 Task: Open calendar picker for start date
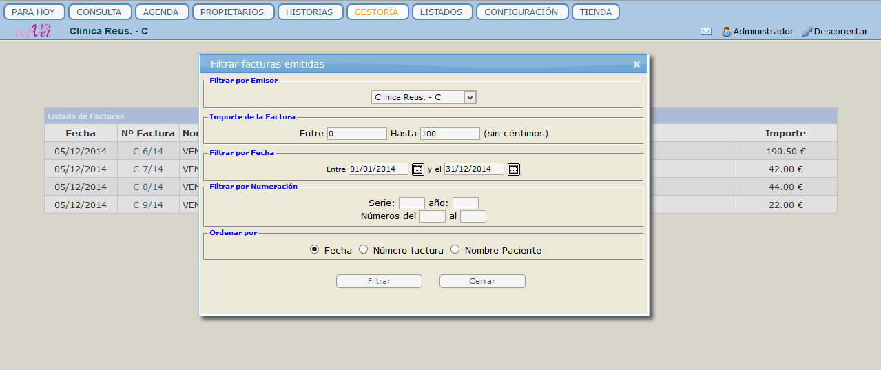coord(418,169)
